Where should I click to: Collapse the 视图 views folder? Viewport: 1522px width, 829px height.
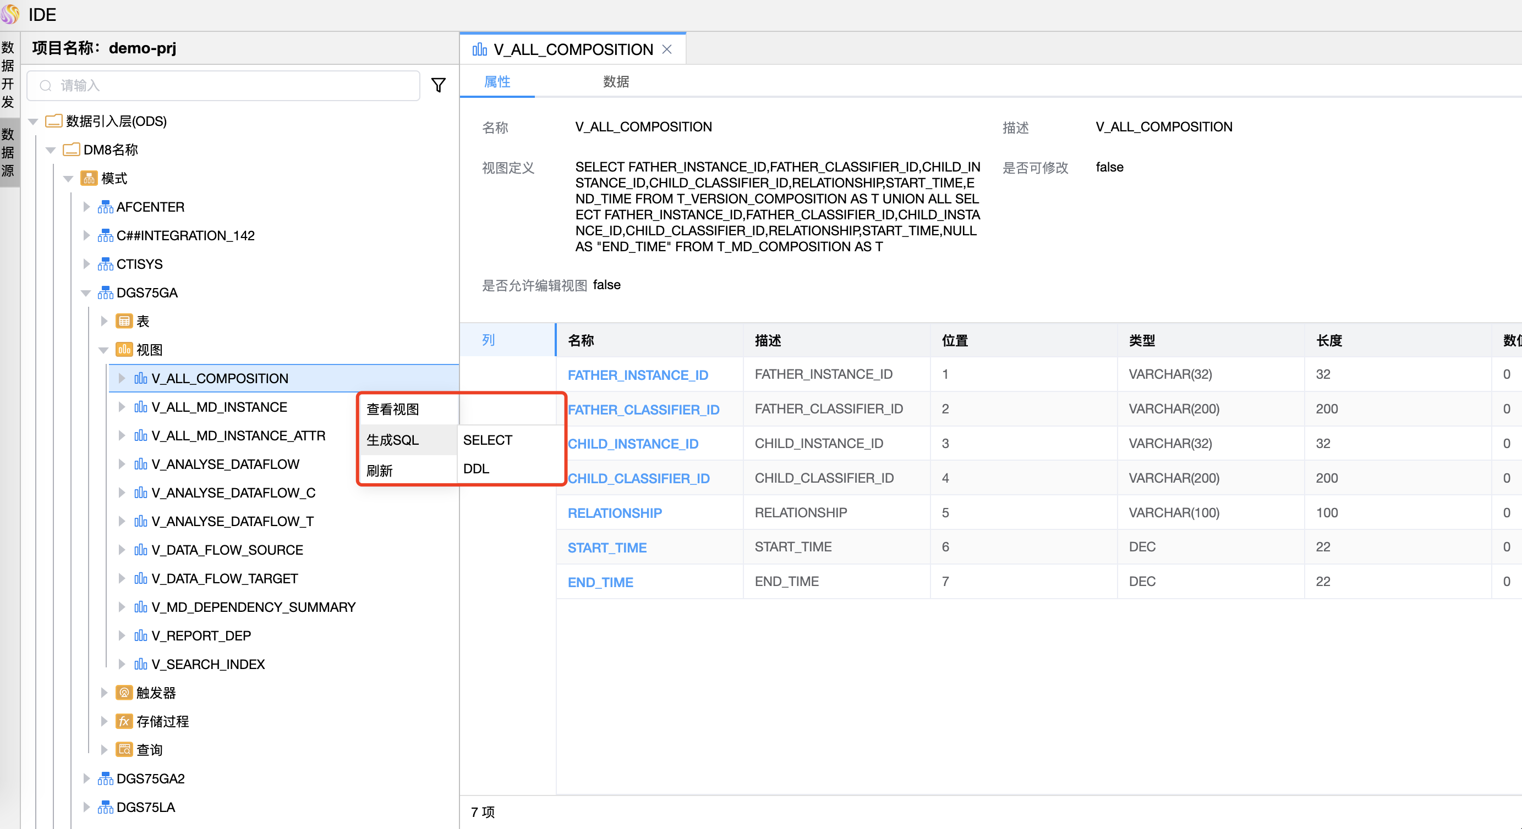click(104, 350)
